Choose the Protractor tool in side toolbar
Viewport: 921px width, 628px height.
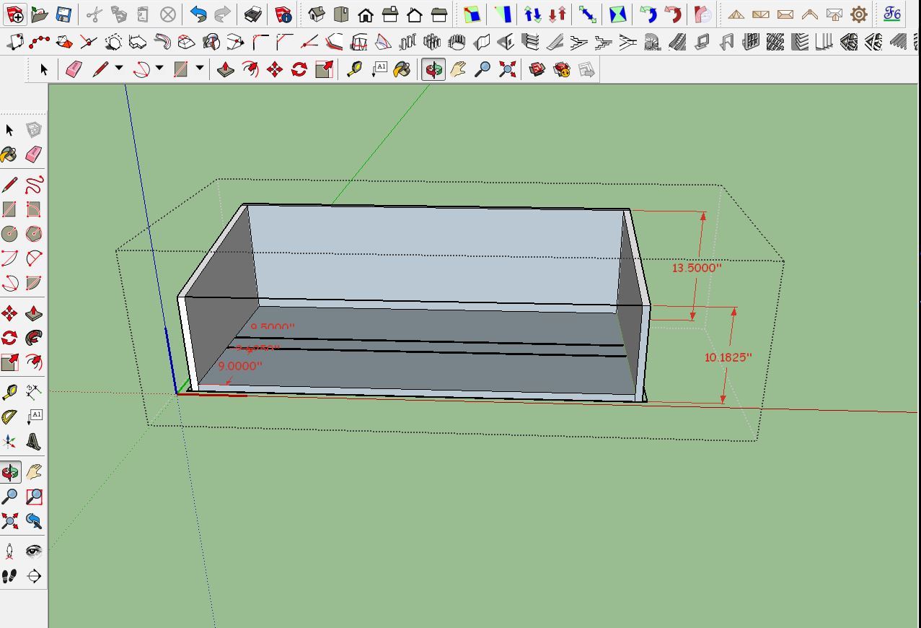point(9,417)
